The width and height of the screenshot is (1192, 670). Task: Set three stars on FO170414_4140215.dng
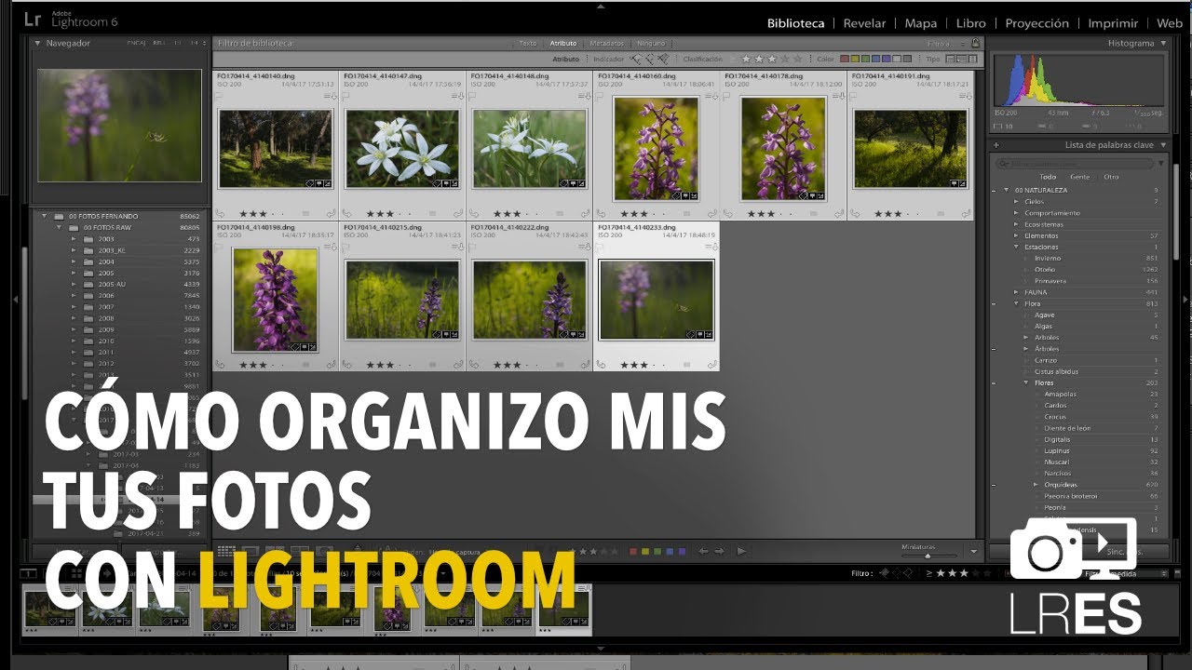[x=389, y=365]
